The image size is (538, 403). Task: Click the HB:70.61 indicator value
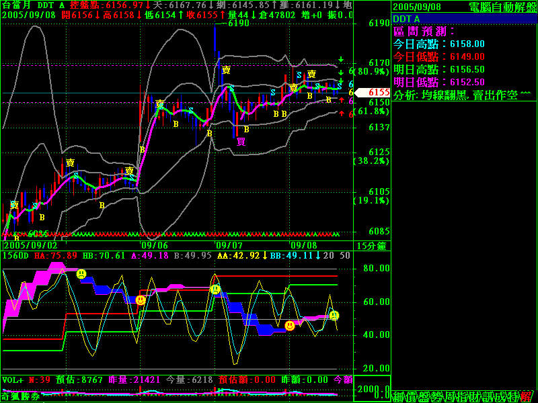[104, 256]
